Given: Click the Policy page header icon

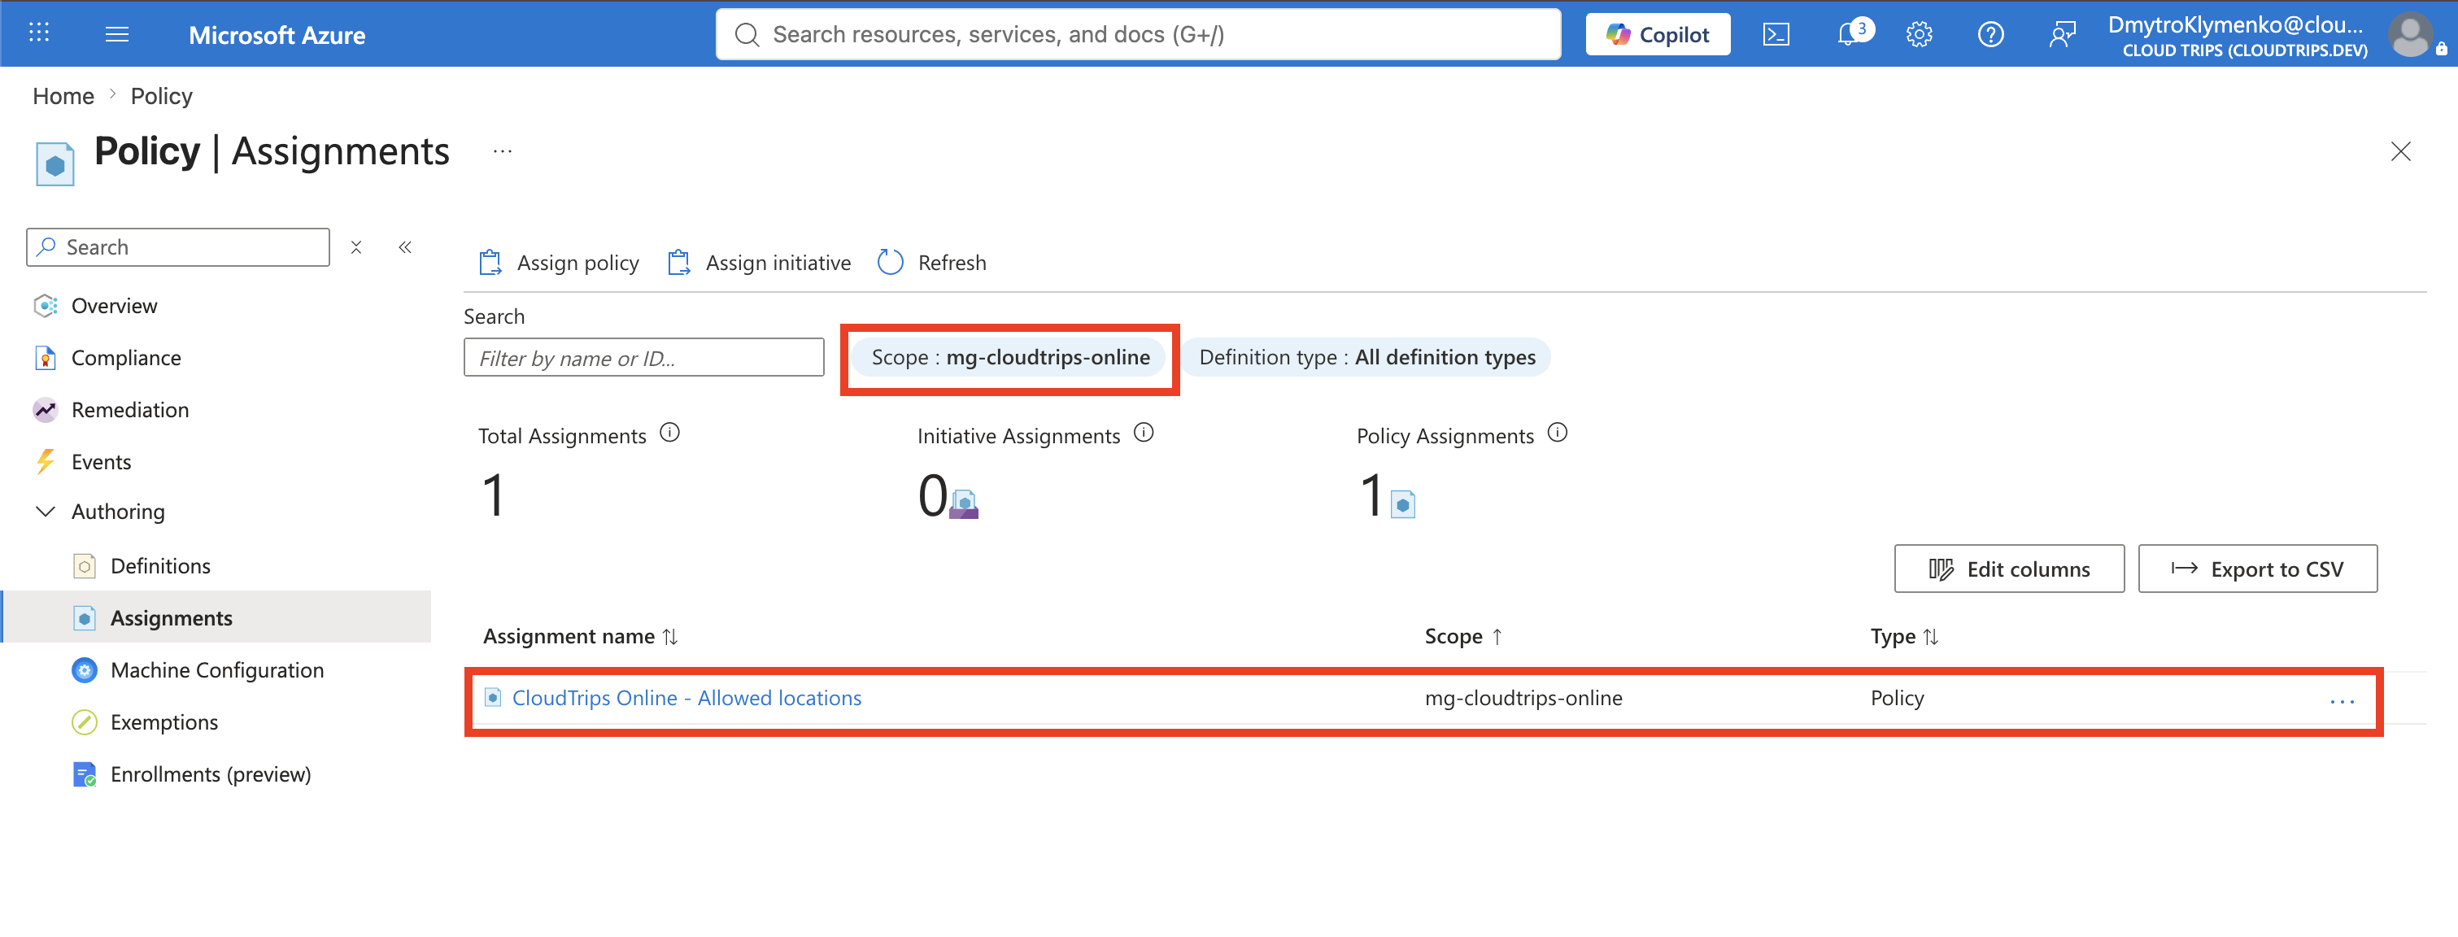Looking at the screenshot, I should (x=54, y=164).
